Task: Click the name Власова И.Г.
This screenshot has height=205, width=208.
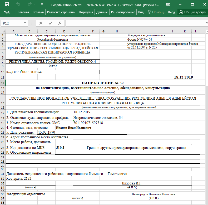Action: (x=132, y=183)
